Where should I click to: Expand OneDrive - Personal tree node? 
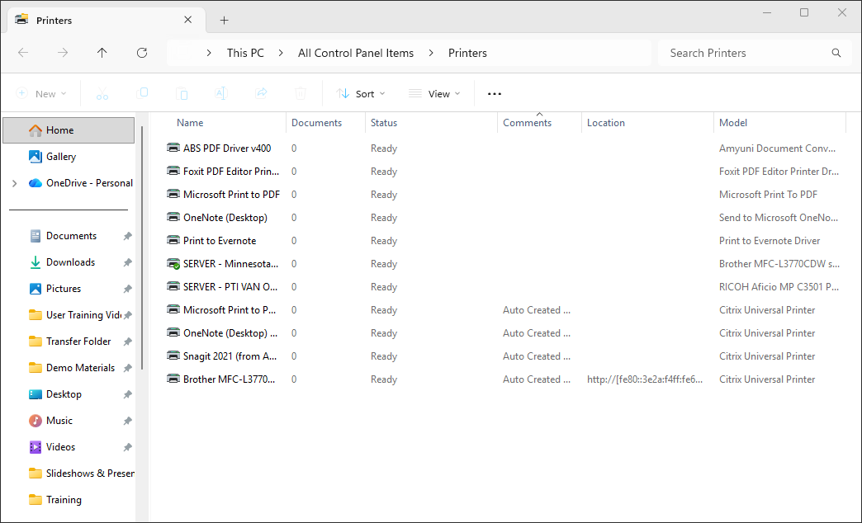click(14, 183)
